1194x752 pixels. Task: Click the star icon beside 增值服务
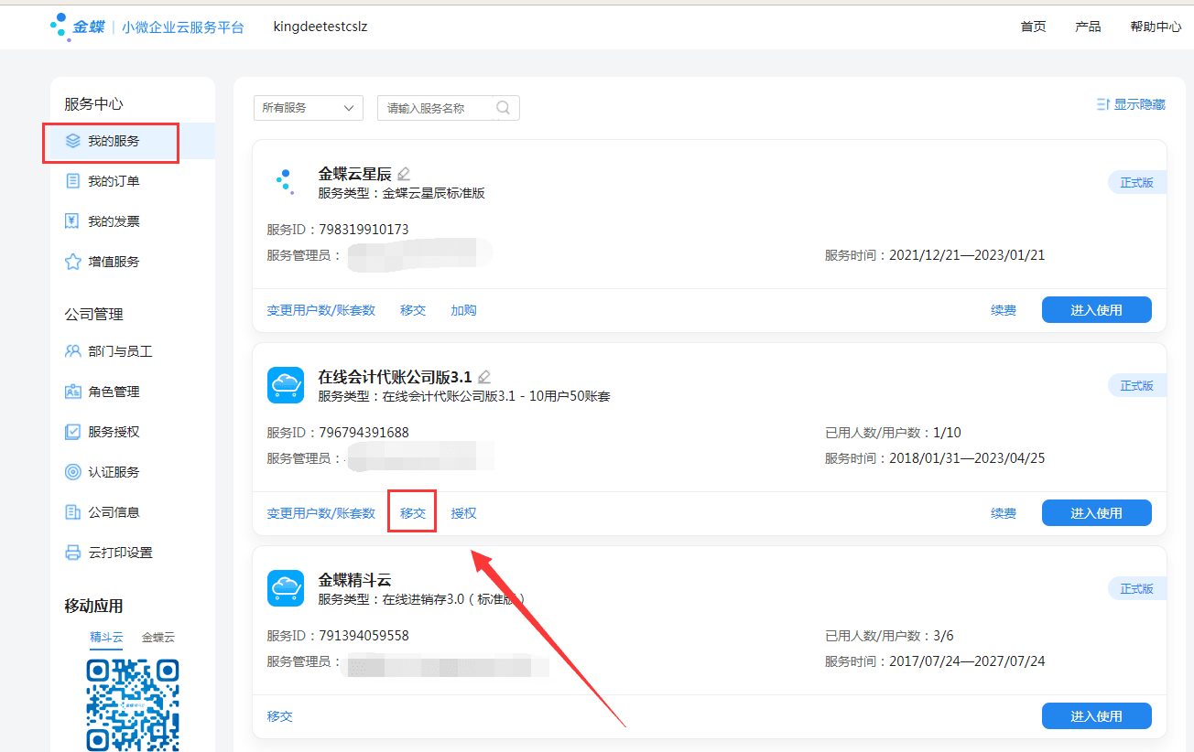[73, 262]
